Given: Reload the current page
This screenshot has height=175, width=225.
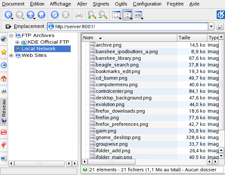Looking at the screenshot, I should coord(54,15).
